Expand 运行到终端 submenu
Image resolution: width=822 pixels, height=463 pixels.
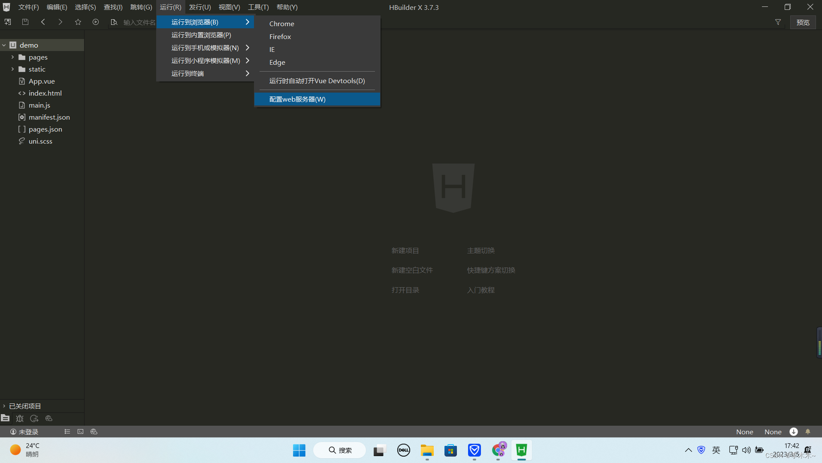tap(248, 73)
